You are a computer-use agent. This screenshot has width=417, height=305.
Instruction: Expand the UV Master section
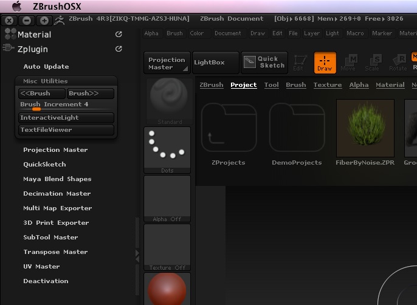[41, 267]
